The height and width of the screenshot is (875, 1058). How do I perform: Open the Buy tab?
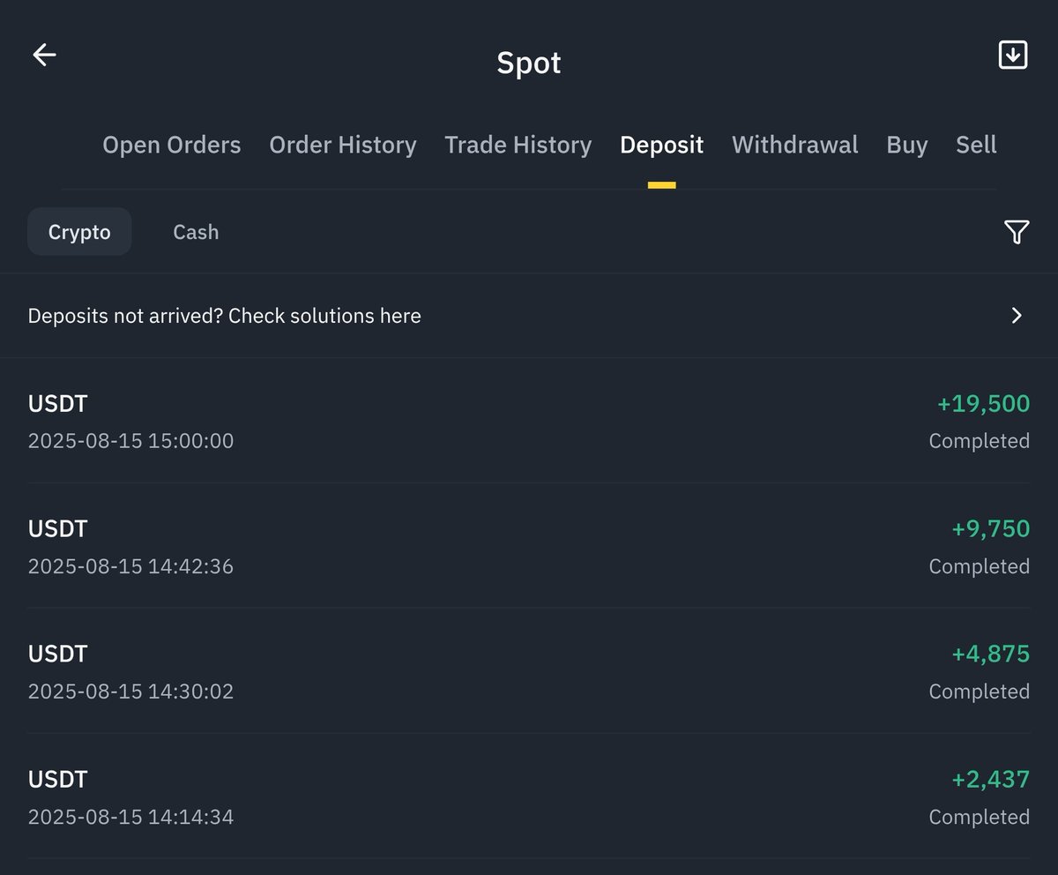[x=907, y=145]
